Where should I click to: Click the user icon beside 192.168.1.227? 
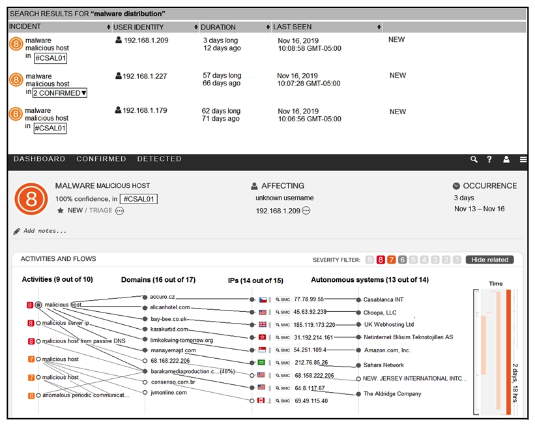click(119, 76)
